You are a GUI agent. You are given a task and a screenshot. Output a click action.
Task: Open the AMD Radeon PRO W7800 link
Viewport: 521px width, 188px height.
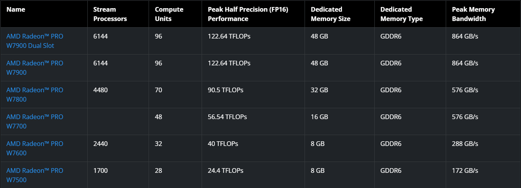click(x=34, y=95)
